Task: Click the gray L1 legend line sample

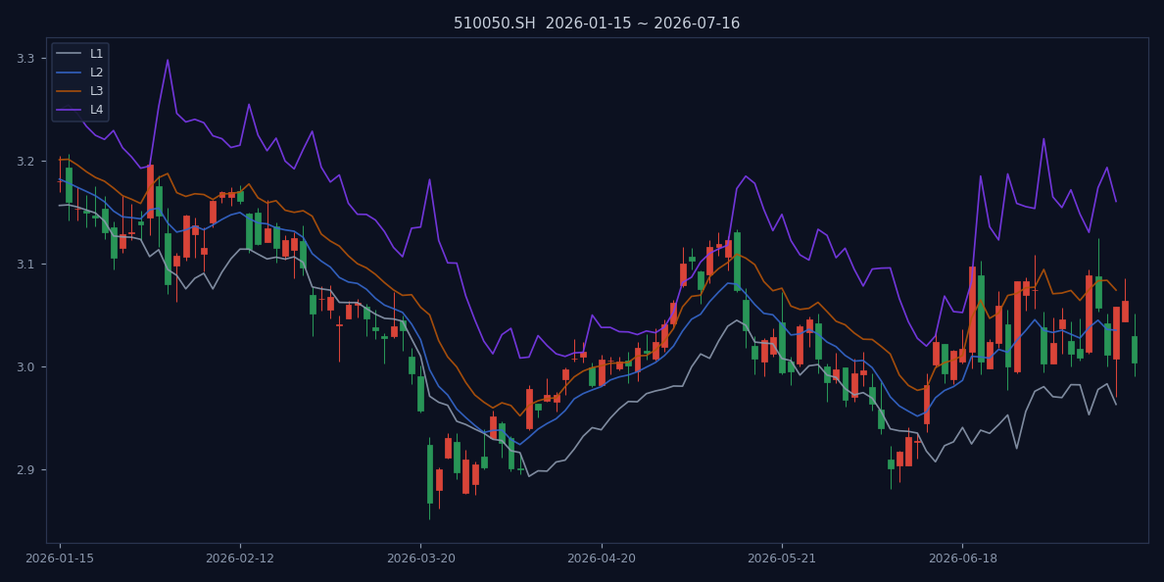Action: pos(69,54)
